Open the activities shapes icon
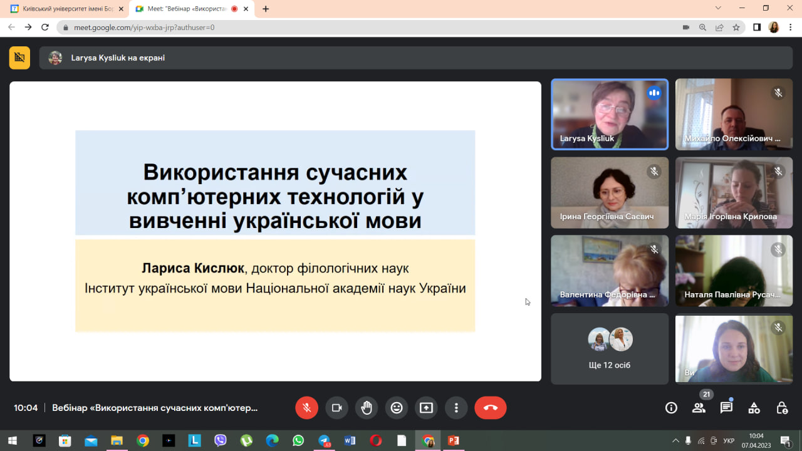Viewport: 802px width, 451px height. click(x=754, y=408)
